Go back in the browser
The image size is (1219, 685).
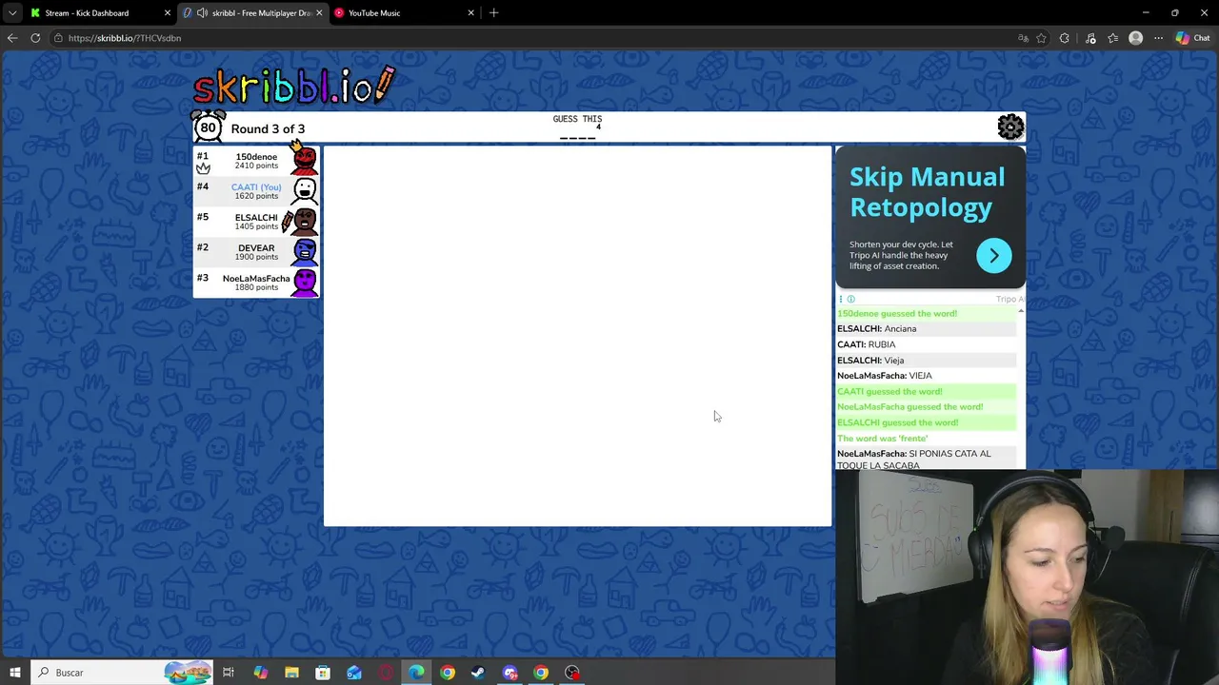tap(12, 38)
